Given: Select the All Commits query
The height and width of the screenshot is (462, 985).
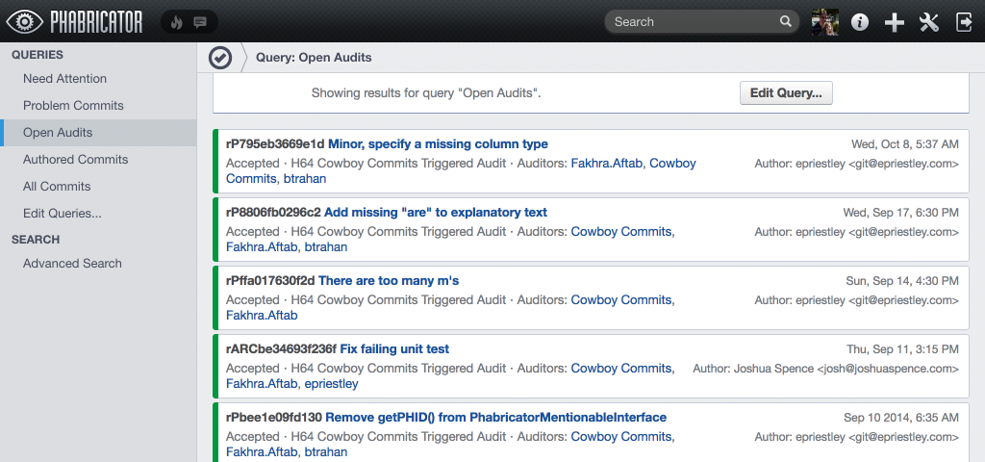Looking at the screenshot, I should (x=57, y=187).
